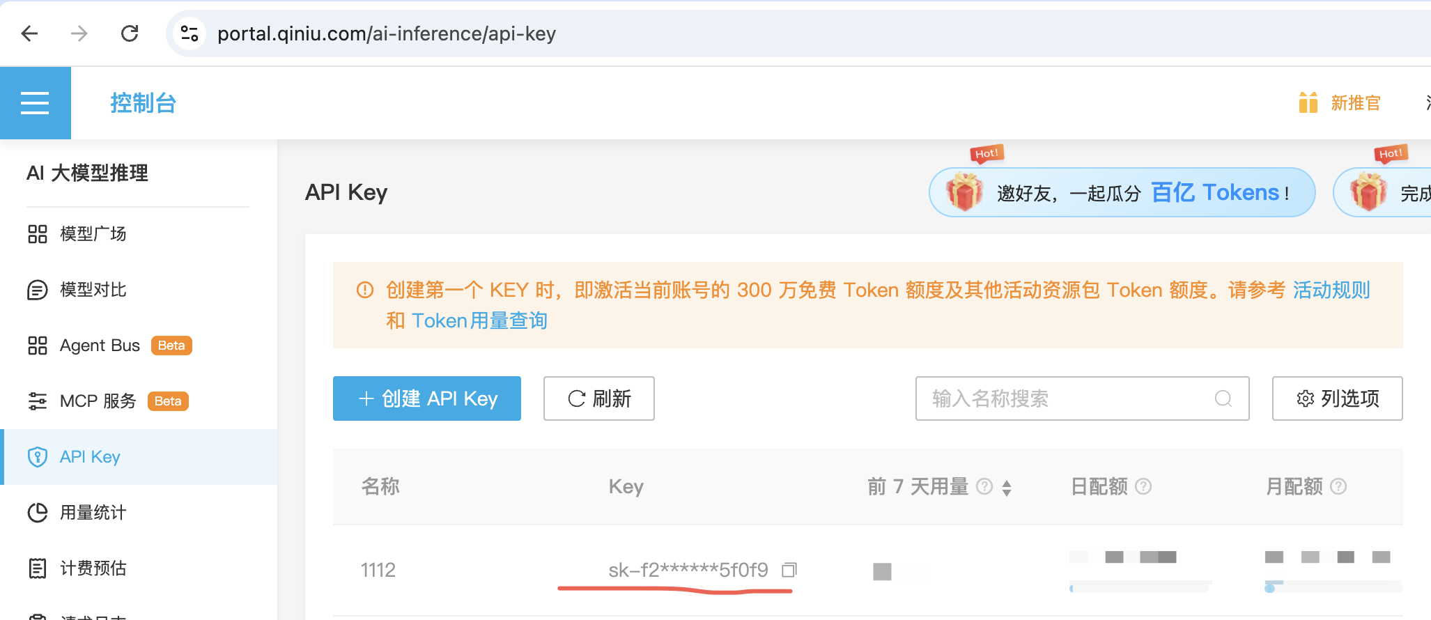Click the help icon next to 日配额

click(1143, 486)
